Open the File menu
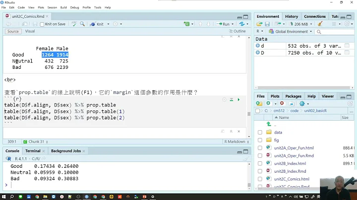 tap(3, 7)
